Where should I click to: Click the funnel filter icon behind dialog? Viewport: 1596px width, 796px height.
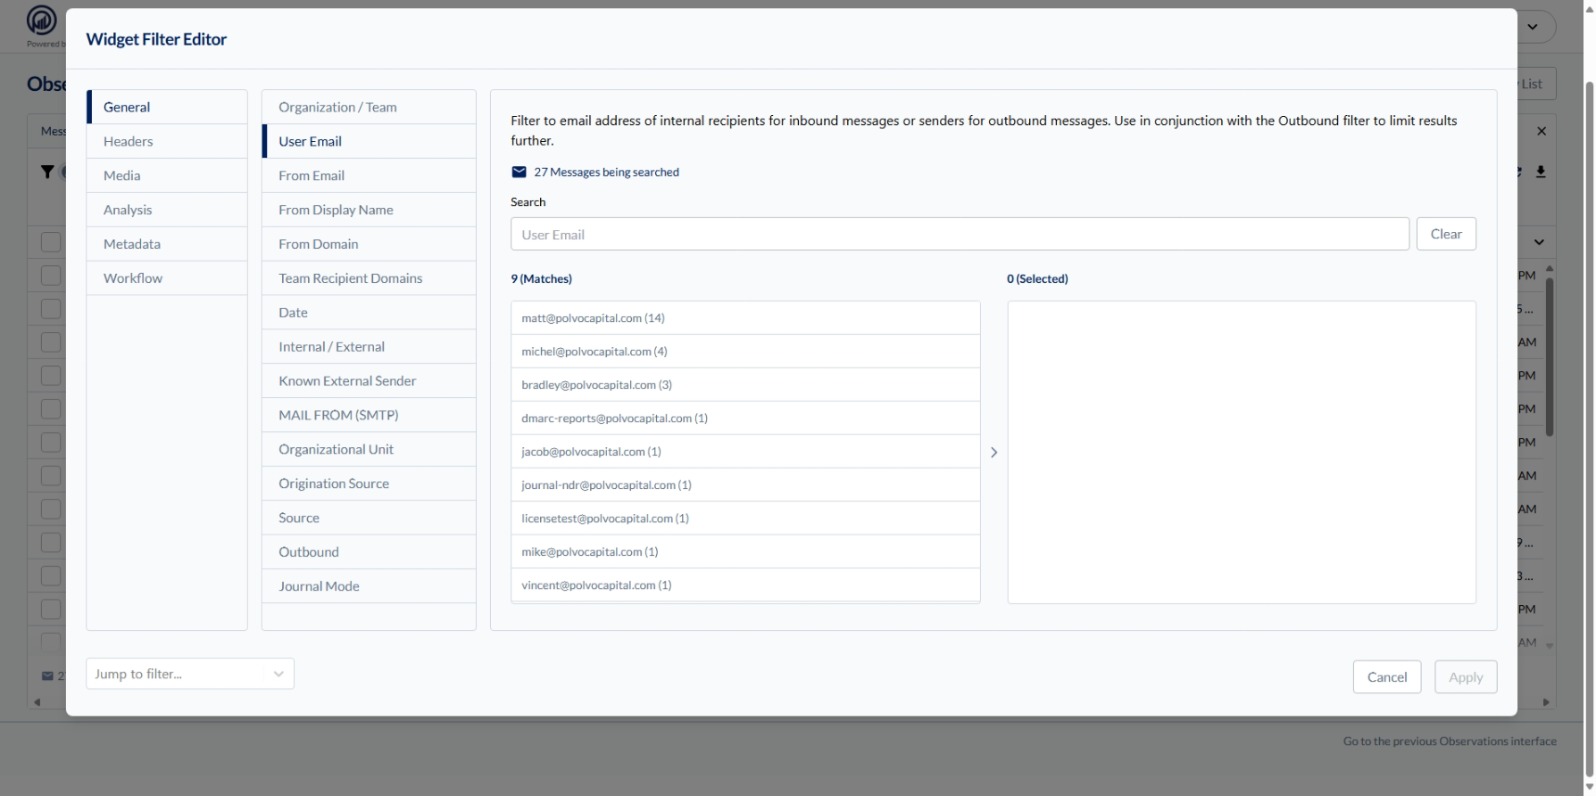click(47, 171)
